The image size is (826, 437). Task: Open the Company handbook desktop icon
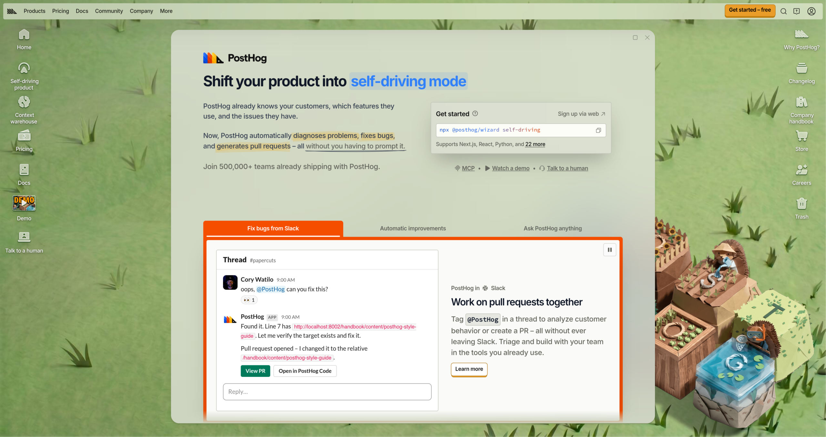(x=801, y=110)
